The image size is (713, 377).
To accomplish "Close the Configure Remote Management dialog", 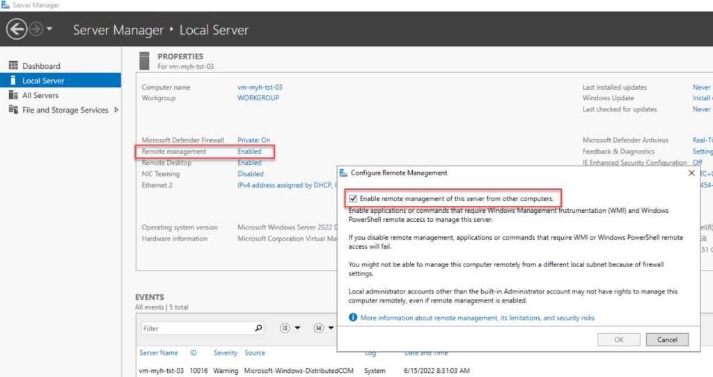I will (x=691, y=173).
